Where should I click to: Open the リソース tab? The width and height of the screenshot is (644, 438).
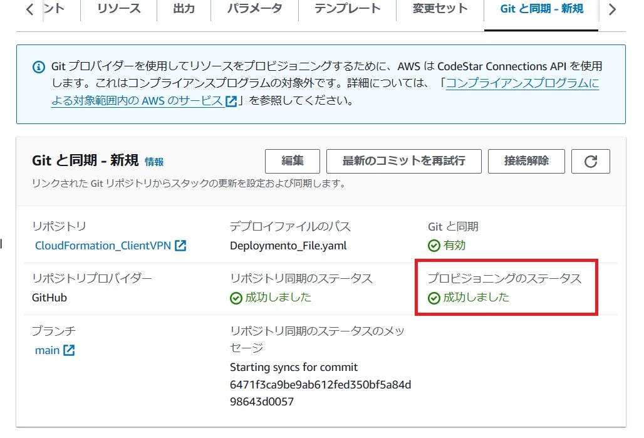[x=118, y=9]
